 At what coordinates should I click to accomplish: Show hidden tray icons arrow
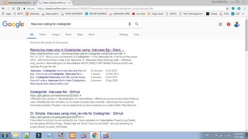click(212, 136)
